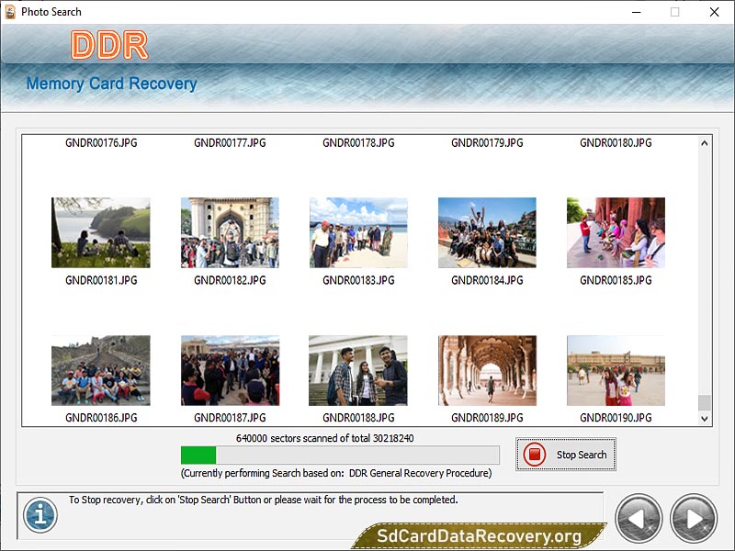Select thumbnail GNDR00183.JPG

tap(357, 231)
